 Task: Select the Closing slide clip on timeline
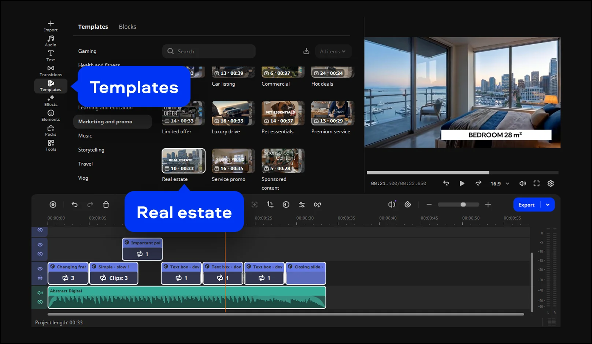(x=306, y=273)
